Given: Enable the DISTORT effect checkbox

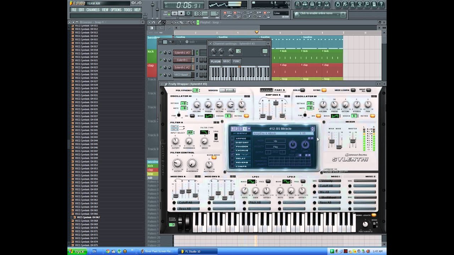Looking at the screenshot, I should pos(233,142).
